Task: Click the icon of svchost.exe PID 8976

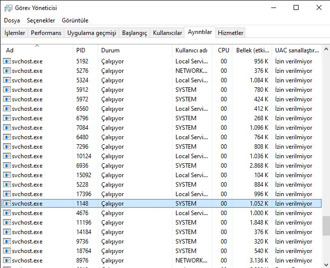Action: pyautogui.click(x=7, y=260)
